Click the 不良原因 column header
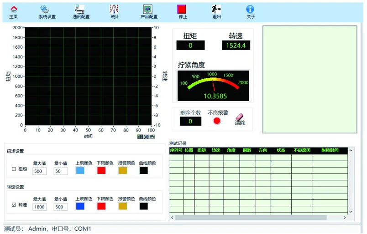 [x=302, y=150]
